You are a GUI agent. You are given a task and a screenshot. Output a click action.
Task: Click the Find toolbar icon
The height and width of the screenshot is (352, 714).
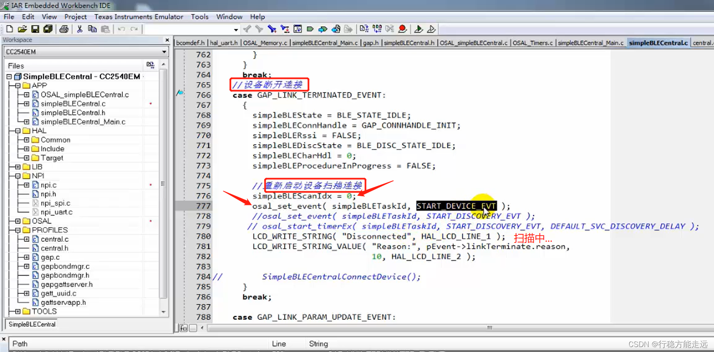(271, 29)
